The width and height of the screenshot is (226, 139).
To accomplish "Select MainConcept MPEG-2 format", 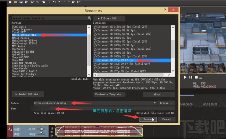I will pyautogui.click(x=25, y=43).
